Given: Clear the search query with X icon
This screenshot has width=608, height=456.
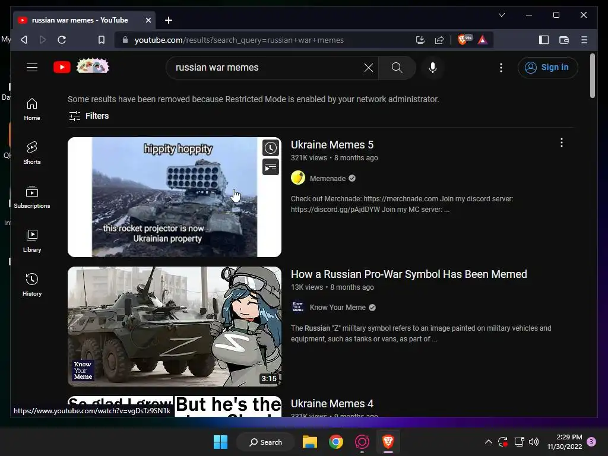Looking at the screenshot, I should (x=369, y=68).
